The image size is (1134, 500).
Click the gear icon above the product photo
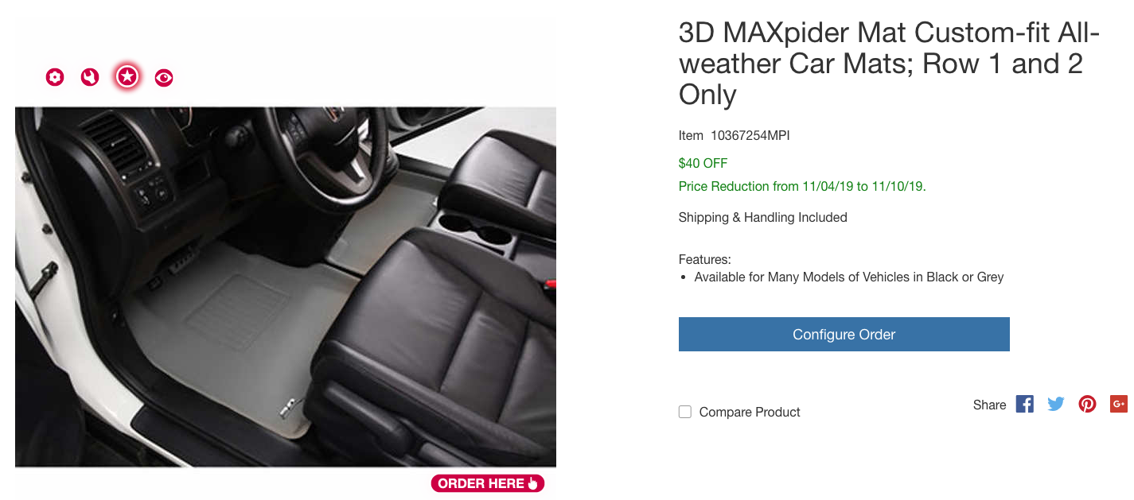[55, 77]
